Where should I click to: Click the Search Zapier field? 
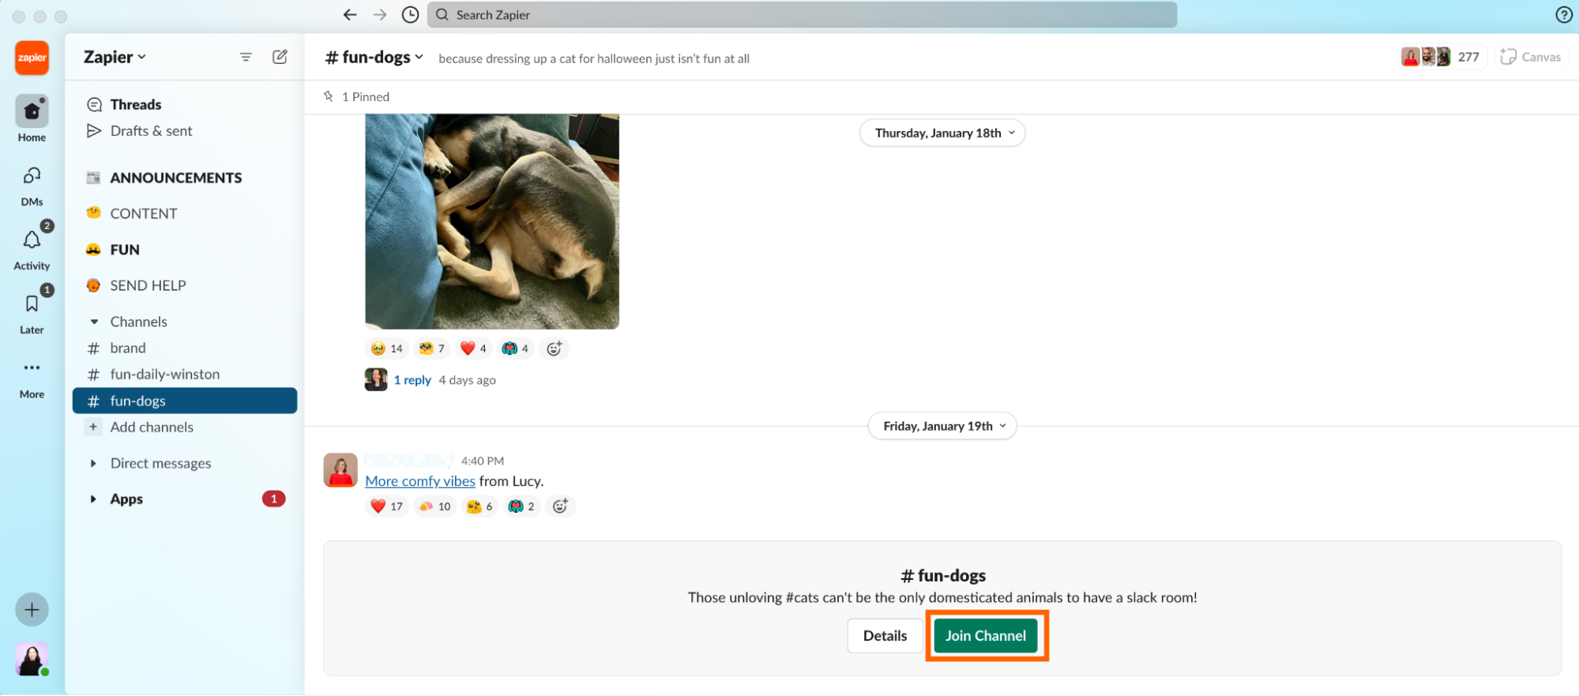coord(802,14)
